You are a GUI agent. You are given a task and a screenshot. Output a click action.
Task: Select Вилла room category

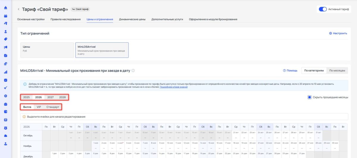tap(27, 107)
